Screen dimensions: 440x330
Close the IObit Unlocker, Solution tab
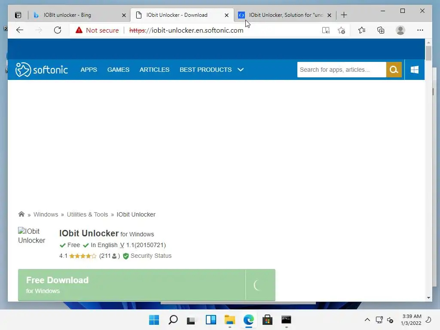[329, 15]
